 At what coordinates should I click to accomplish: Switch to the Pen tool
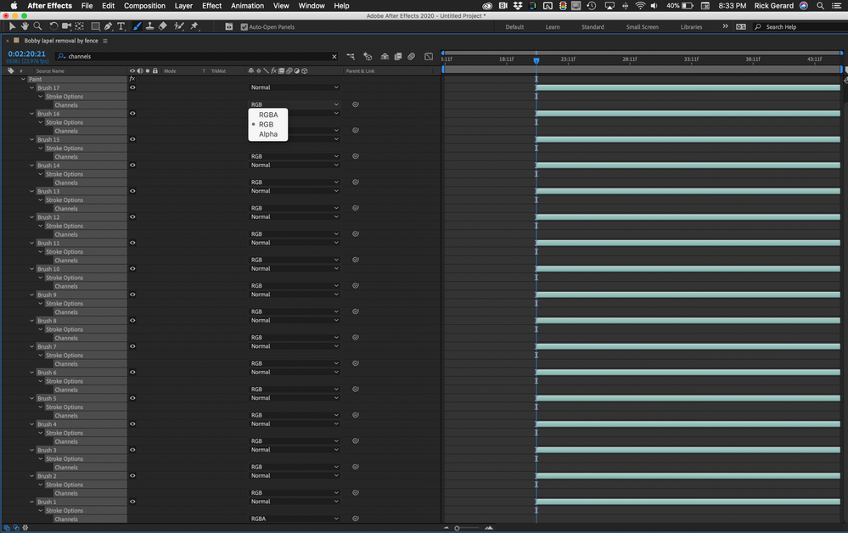click(107, 25)
